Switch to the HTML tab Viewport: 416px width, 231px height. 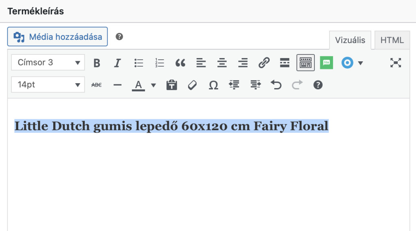pyautogui.click(x=392, y=40)
